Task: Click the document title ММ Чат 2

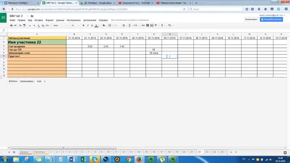Action: tap(16, 16)
